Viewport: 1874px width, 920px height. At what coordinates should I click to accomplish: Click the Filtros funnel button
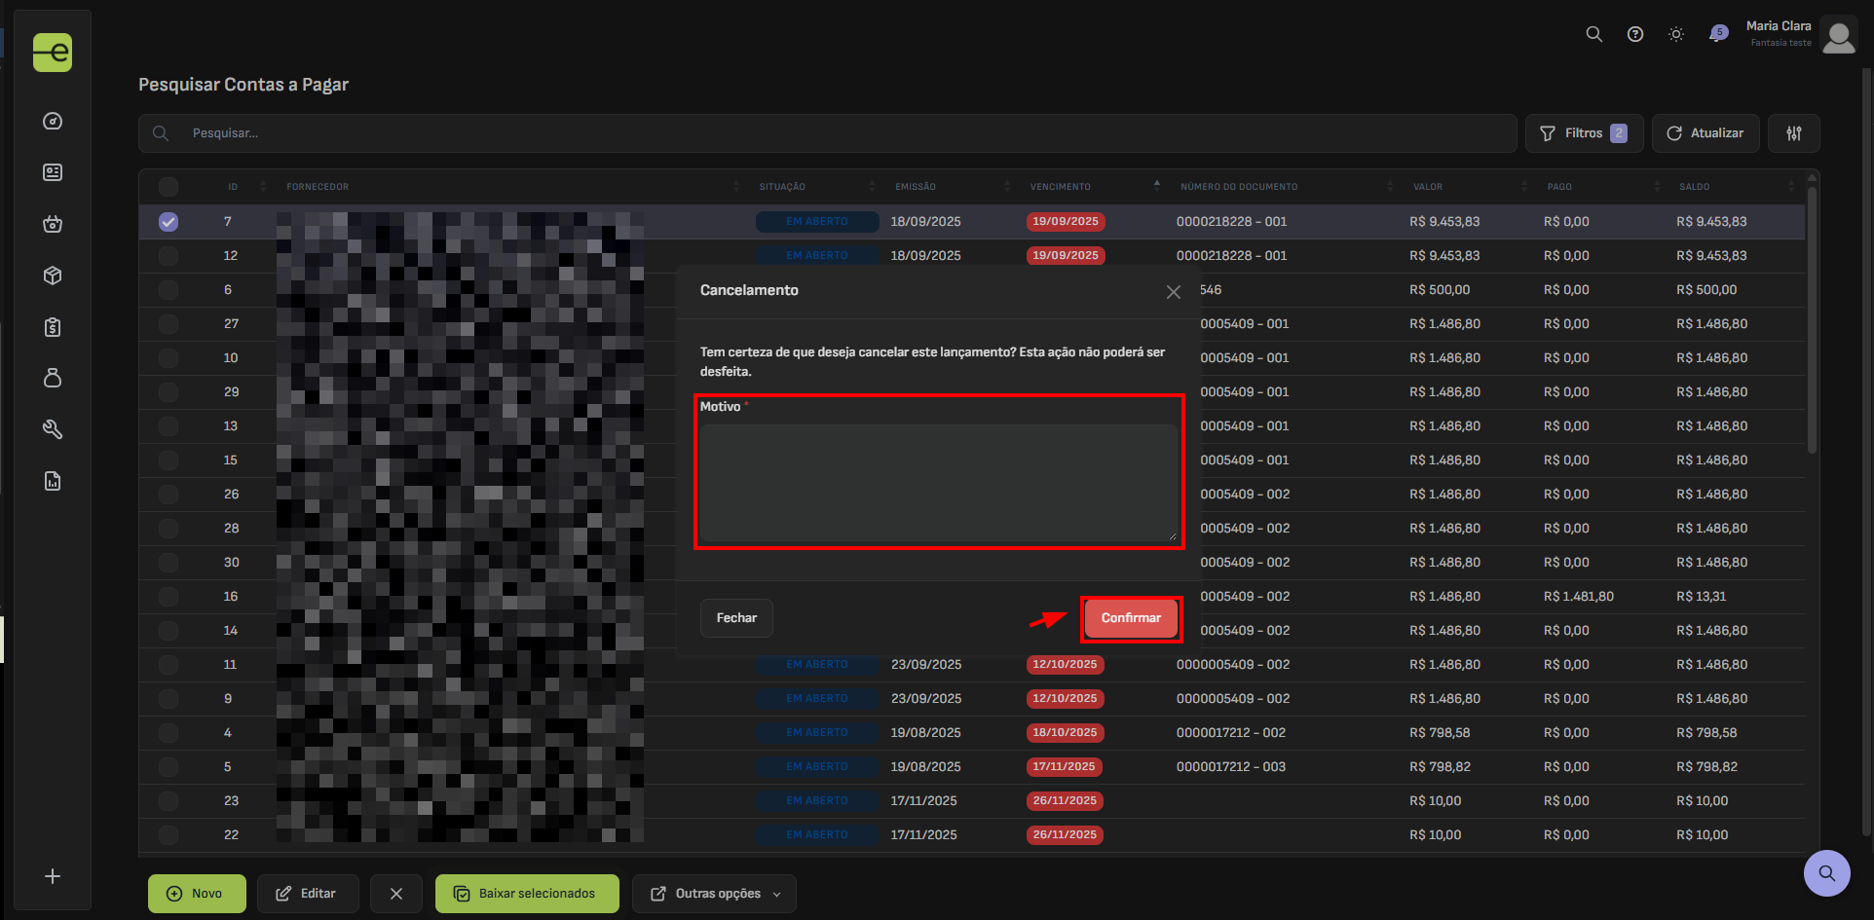click(x=1585, y=133)
